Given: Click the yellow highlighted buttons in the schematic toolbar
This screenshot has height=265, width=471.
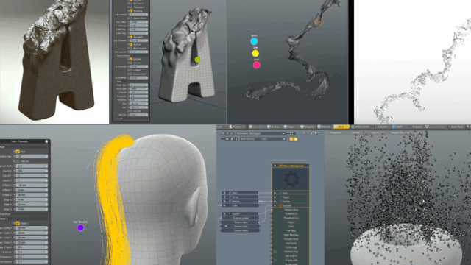Looking at the screenshot, I should pos(293,139).
